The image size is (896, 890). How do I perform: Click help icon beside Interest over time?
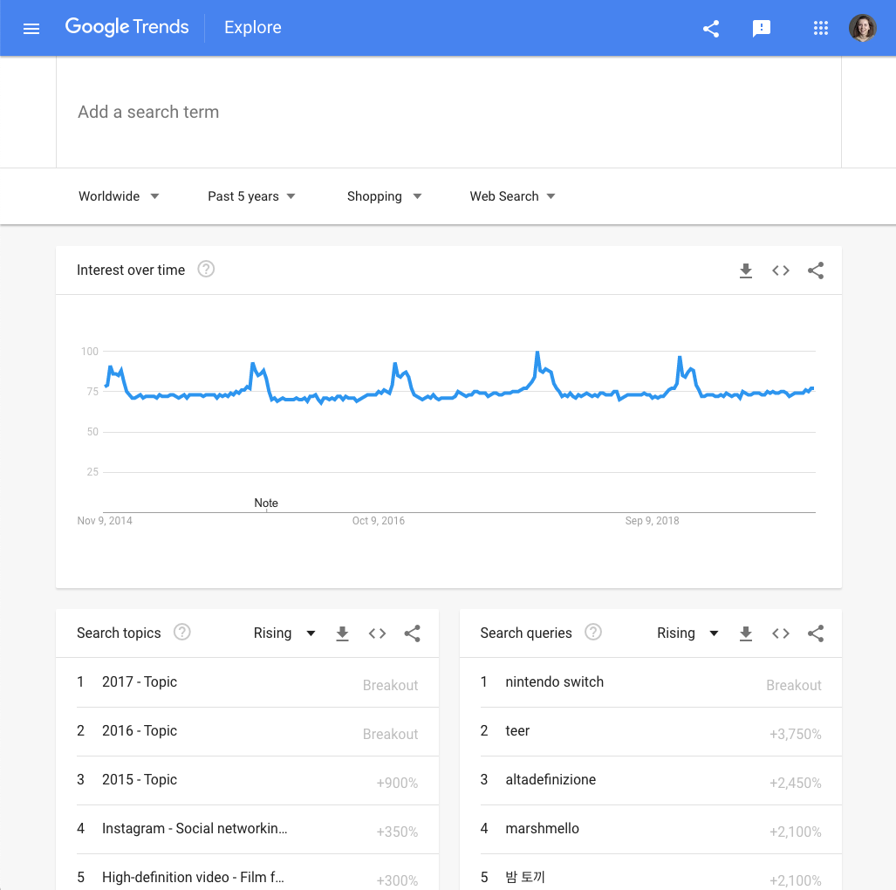point(206,270)
